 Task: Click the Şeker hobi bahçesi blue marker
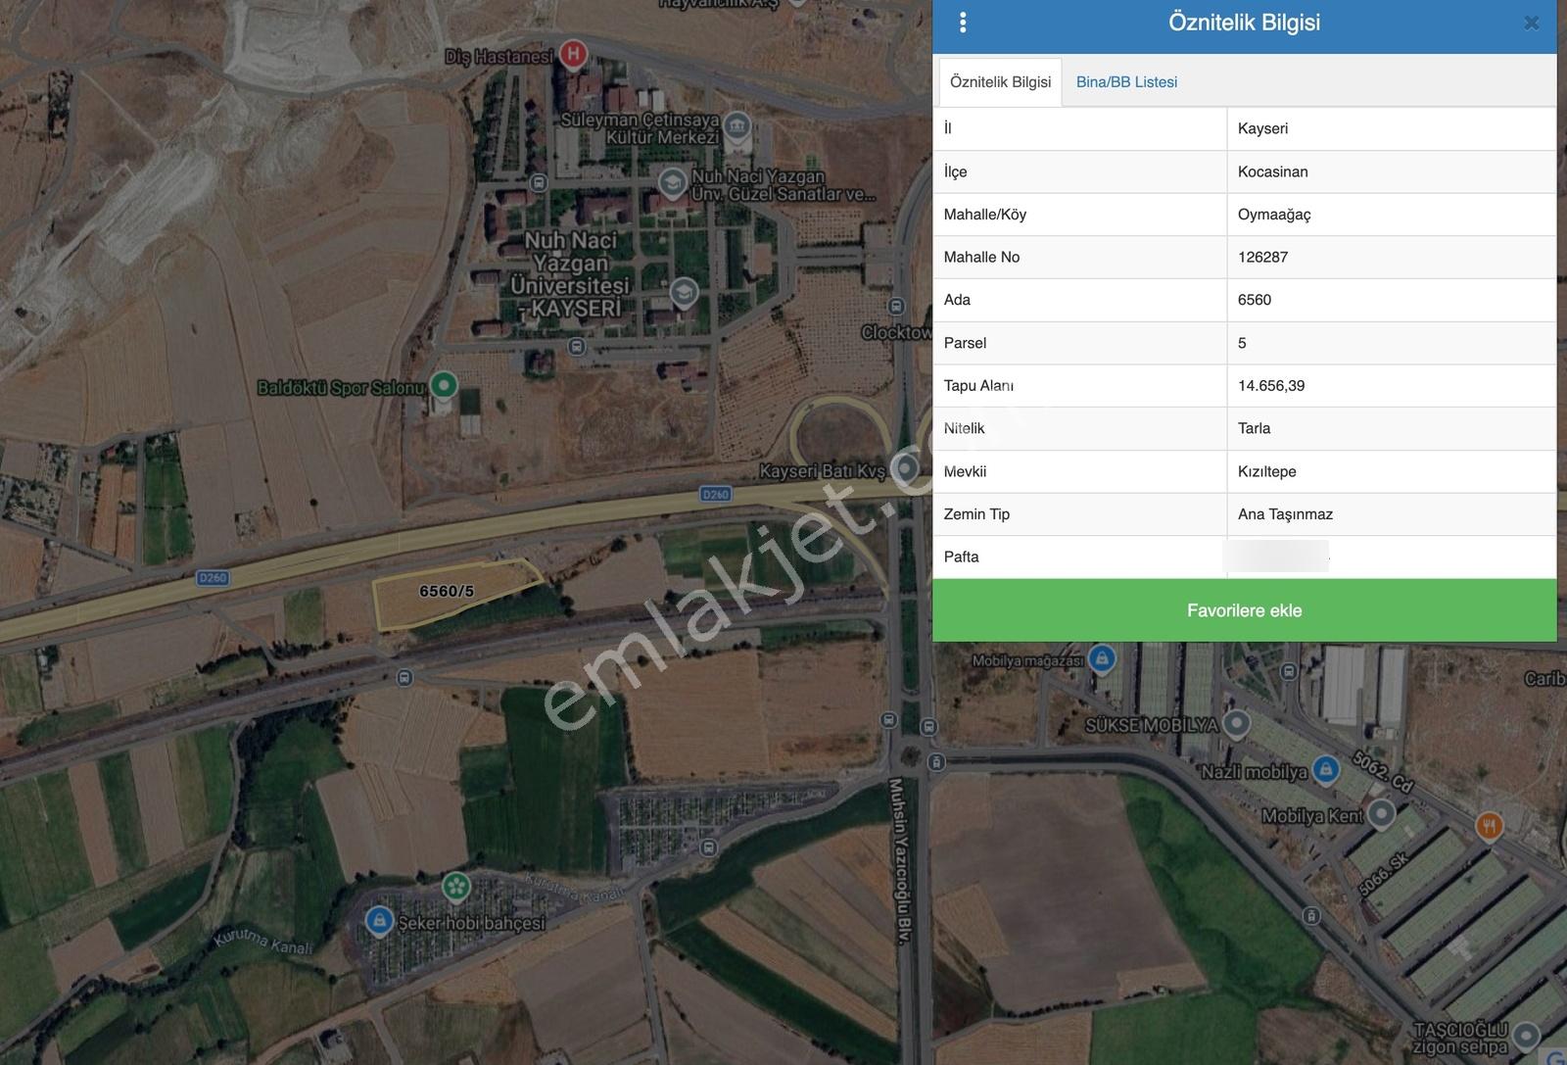coord(379,921)
